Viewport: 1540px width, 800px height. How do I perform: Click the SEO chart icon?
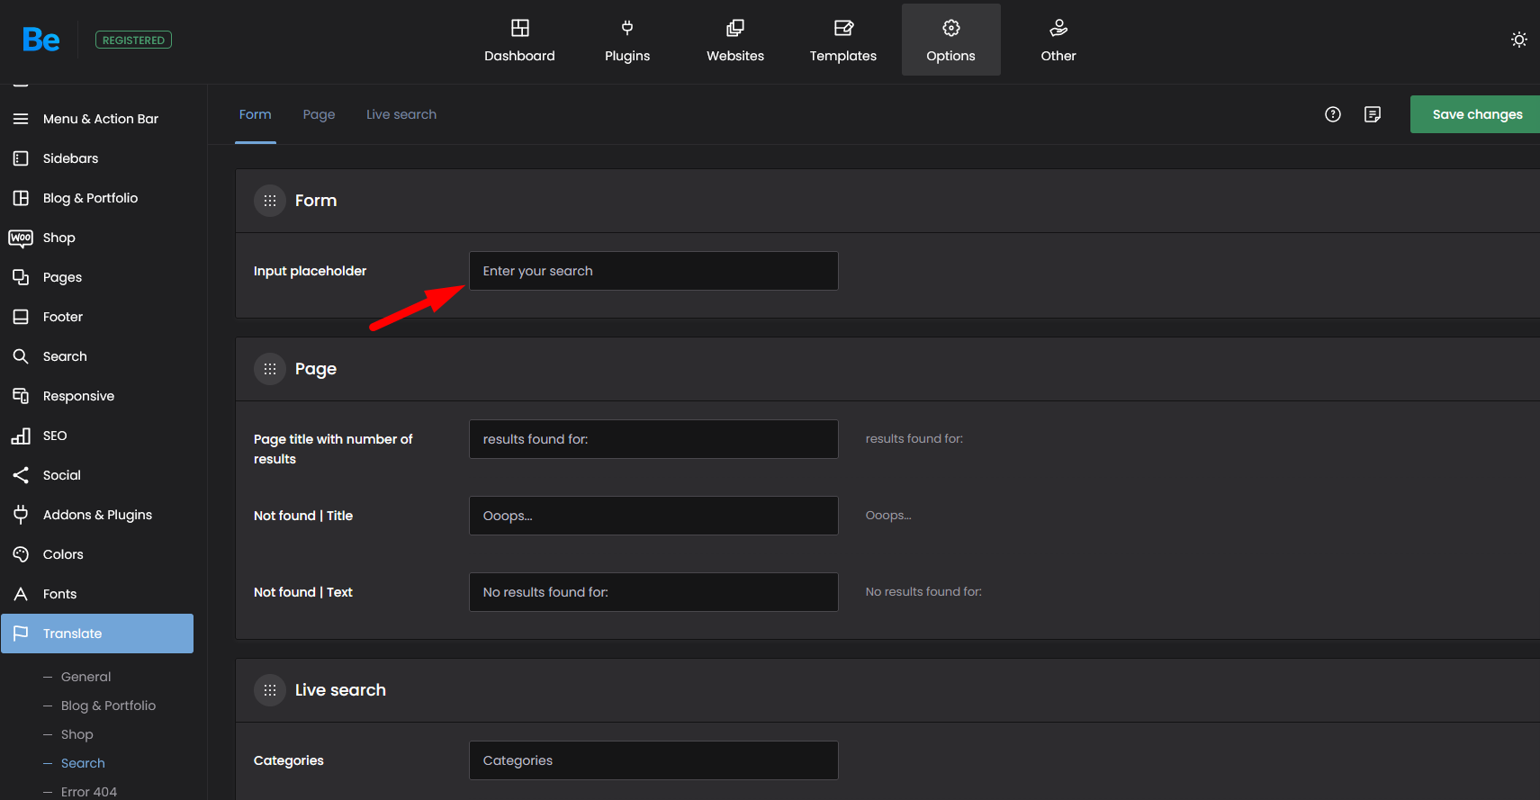pyautogui.click(x=21, y=436)
